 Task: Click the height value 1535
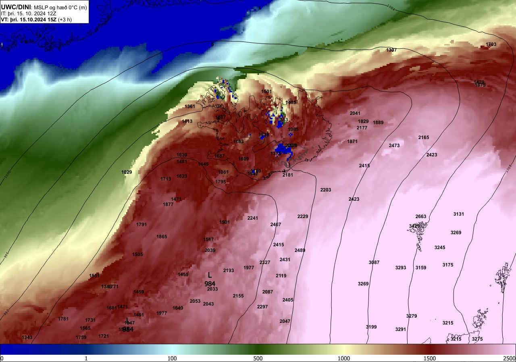137,254
